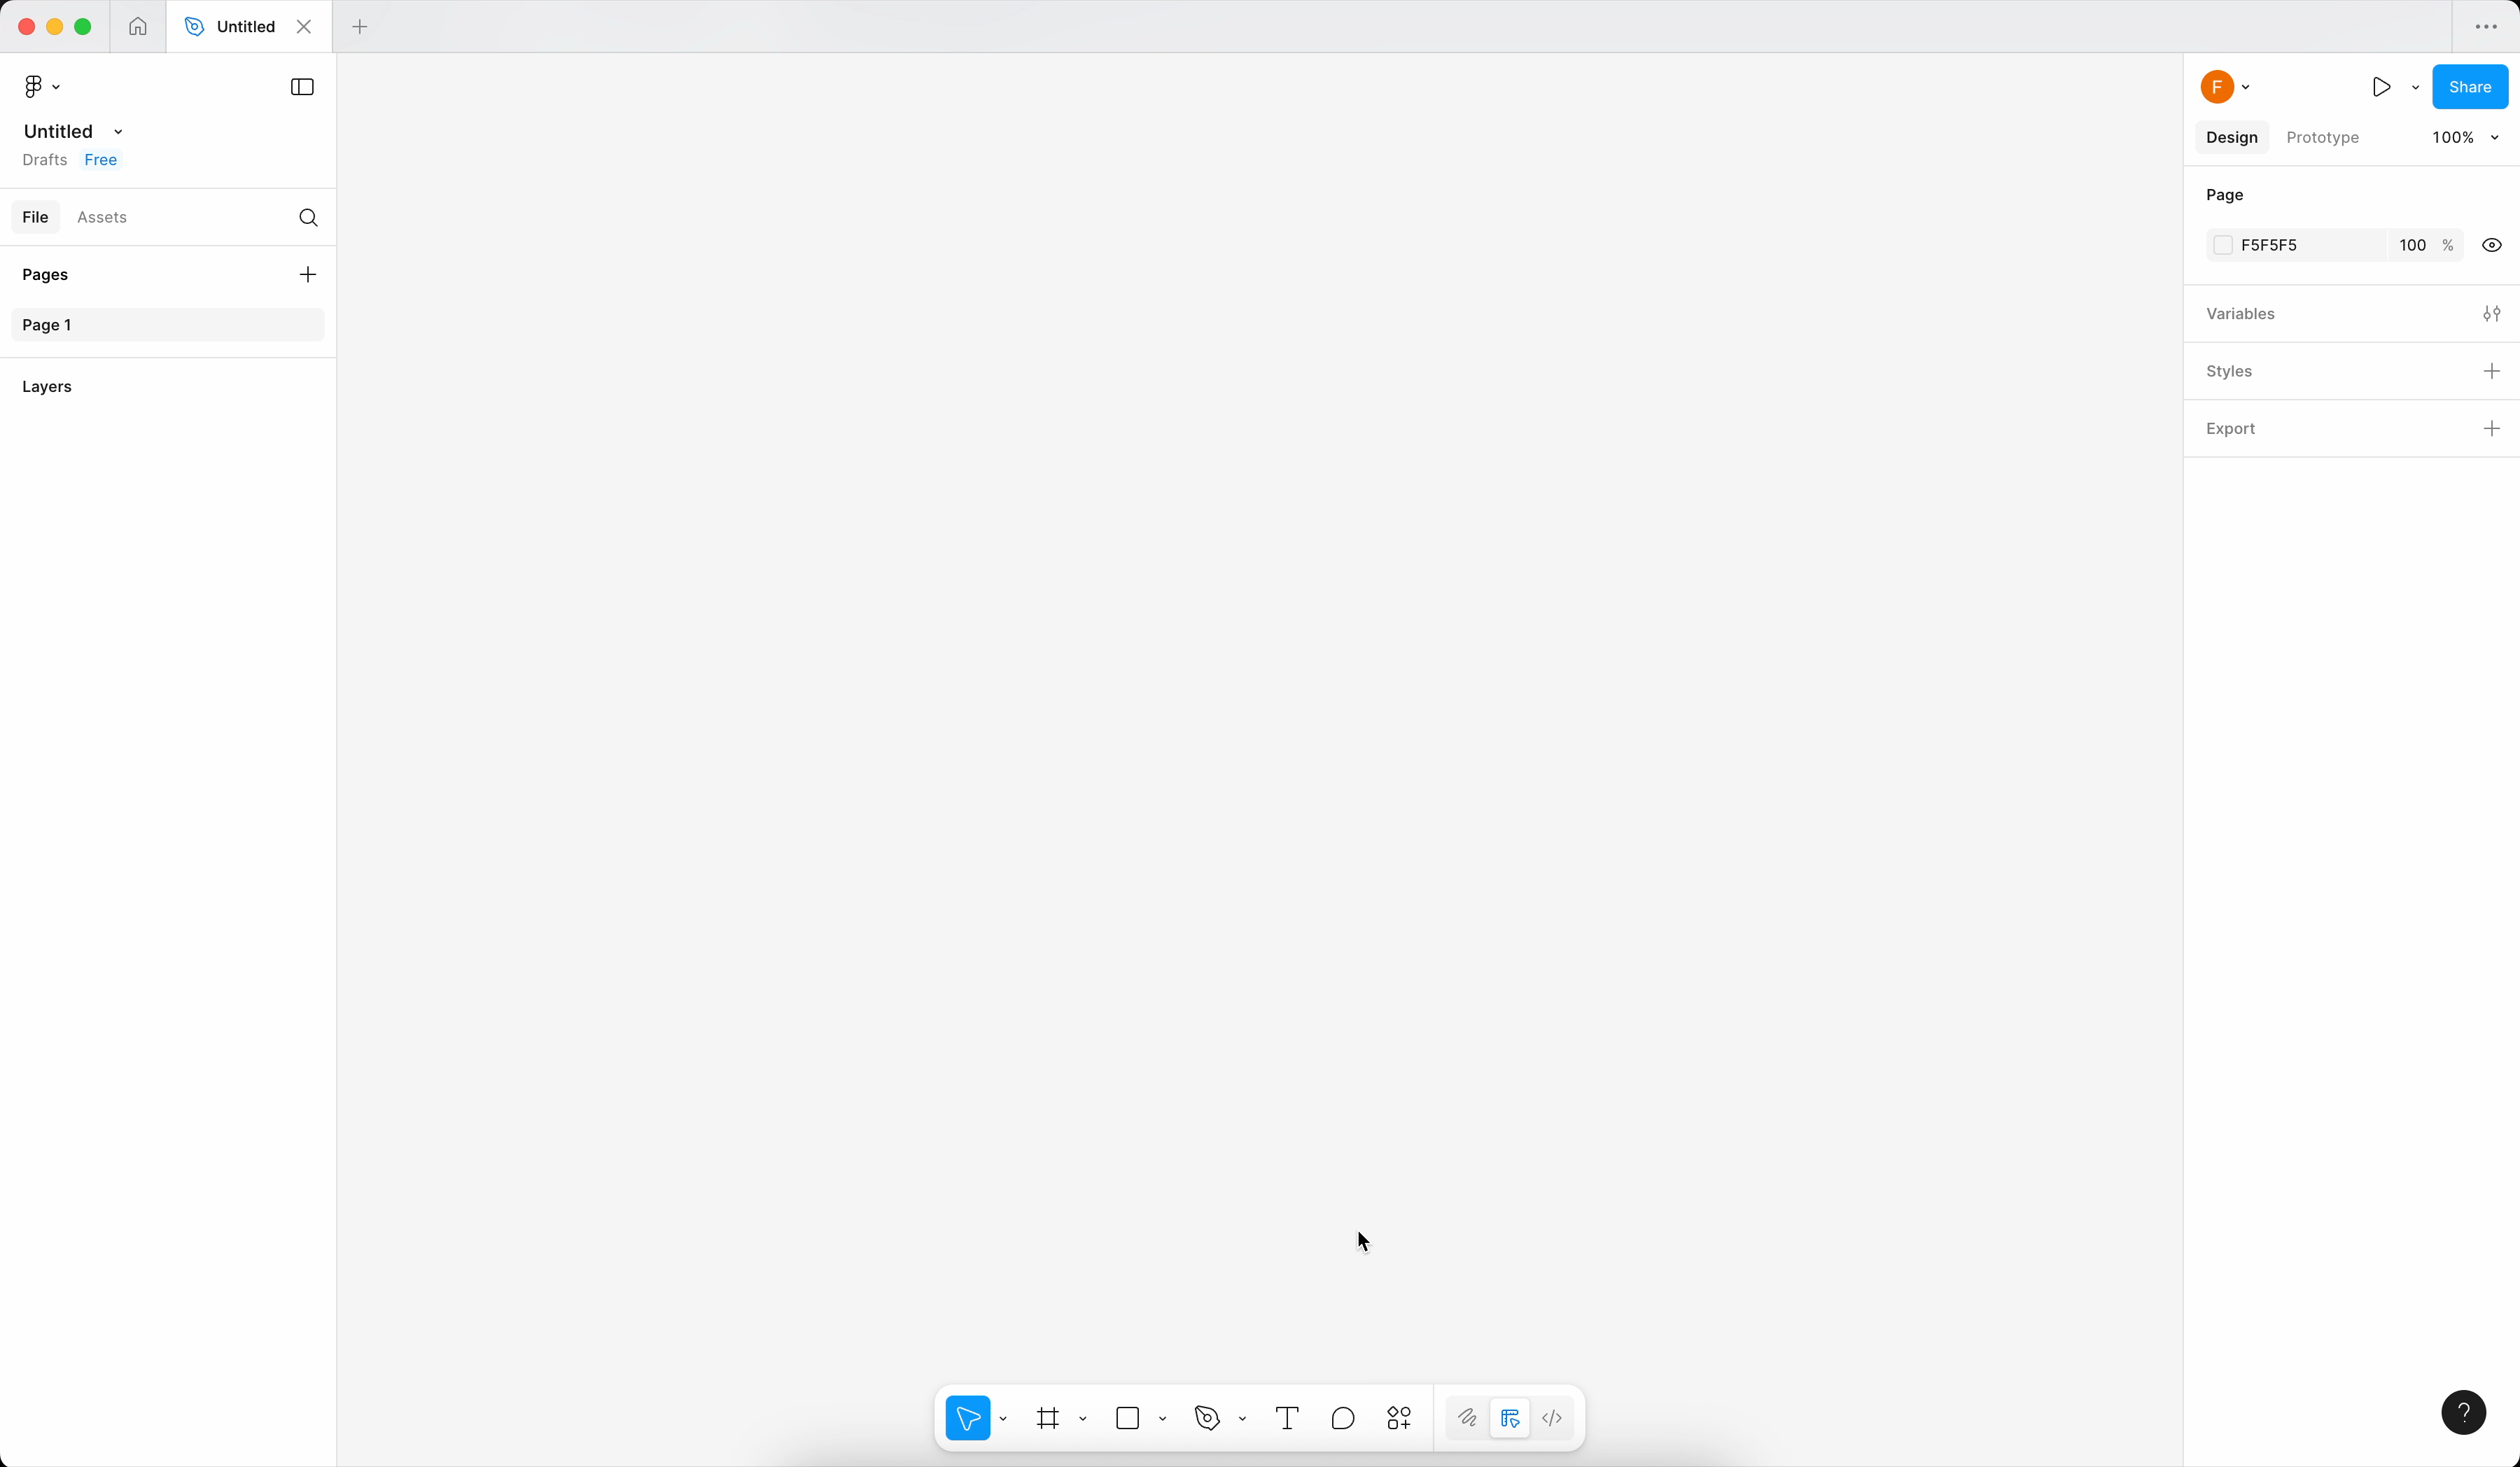Viewport: 2520px width, 1467px height.
Task: Open the Figma main menu dropdown
Action: pyautogui.click(x=41, y=87)
